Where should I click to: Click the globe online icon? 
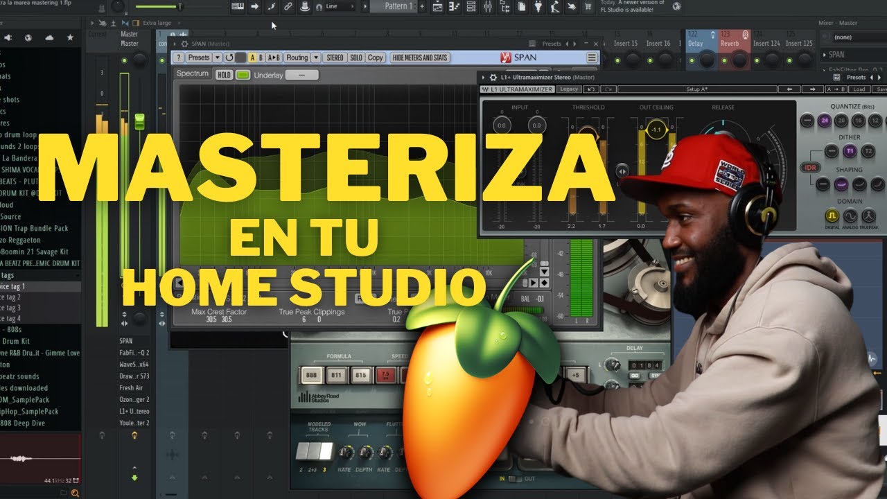coord(676,6)
